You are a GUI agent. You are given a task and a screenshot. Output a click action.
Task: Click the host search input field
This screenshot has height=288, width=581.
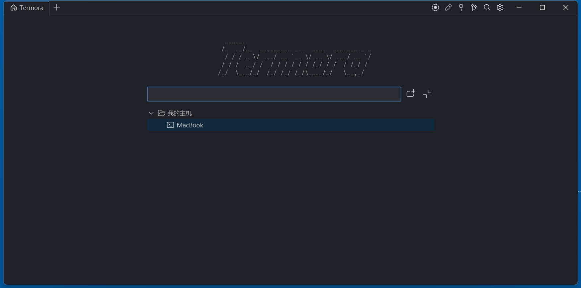[274, 94]
